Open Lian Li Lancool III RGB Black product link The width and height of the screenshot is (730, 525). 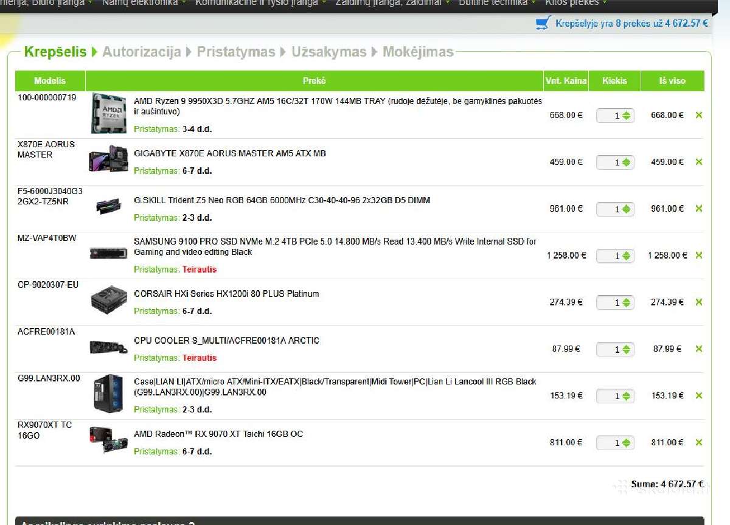[x=335, y=387]
